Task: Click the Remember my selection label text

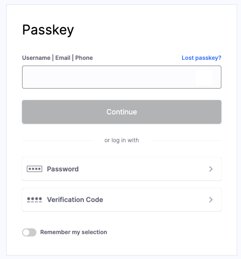Action: (x=74, y=232)
